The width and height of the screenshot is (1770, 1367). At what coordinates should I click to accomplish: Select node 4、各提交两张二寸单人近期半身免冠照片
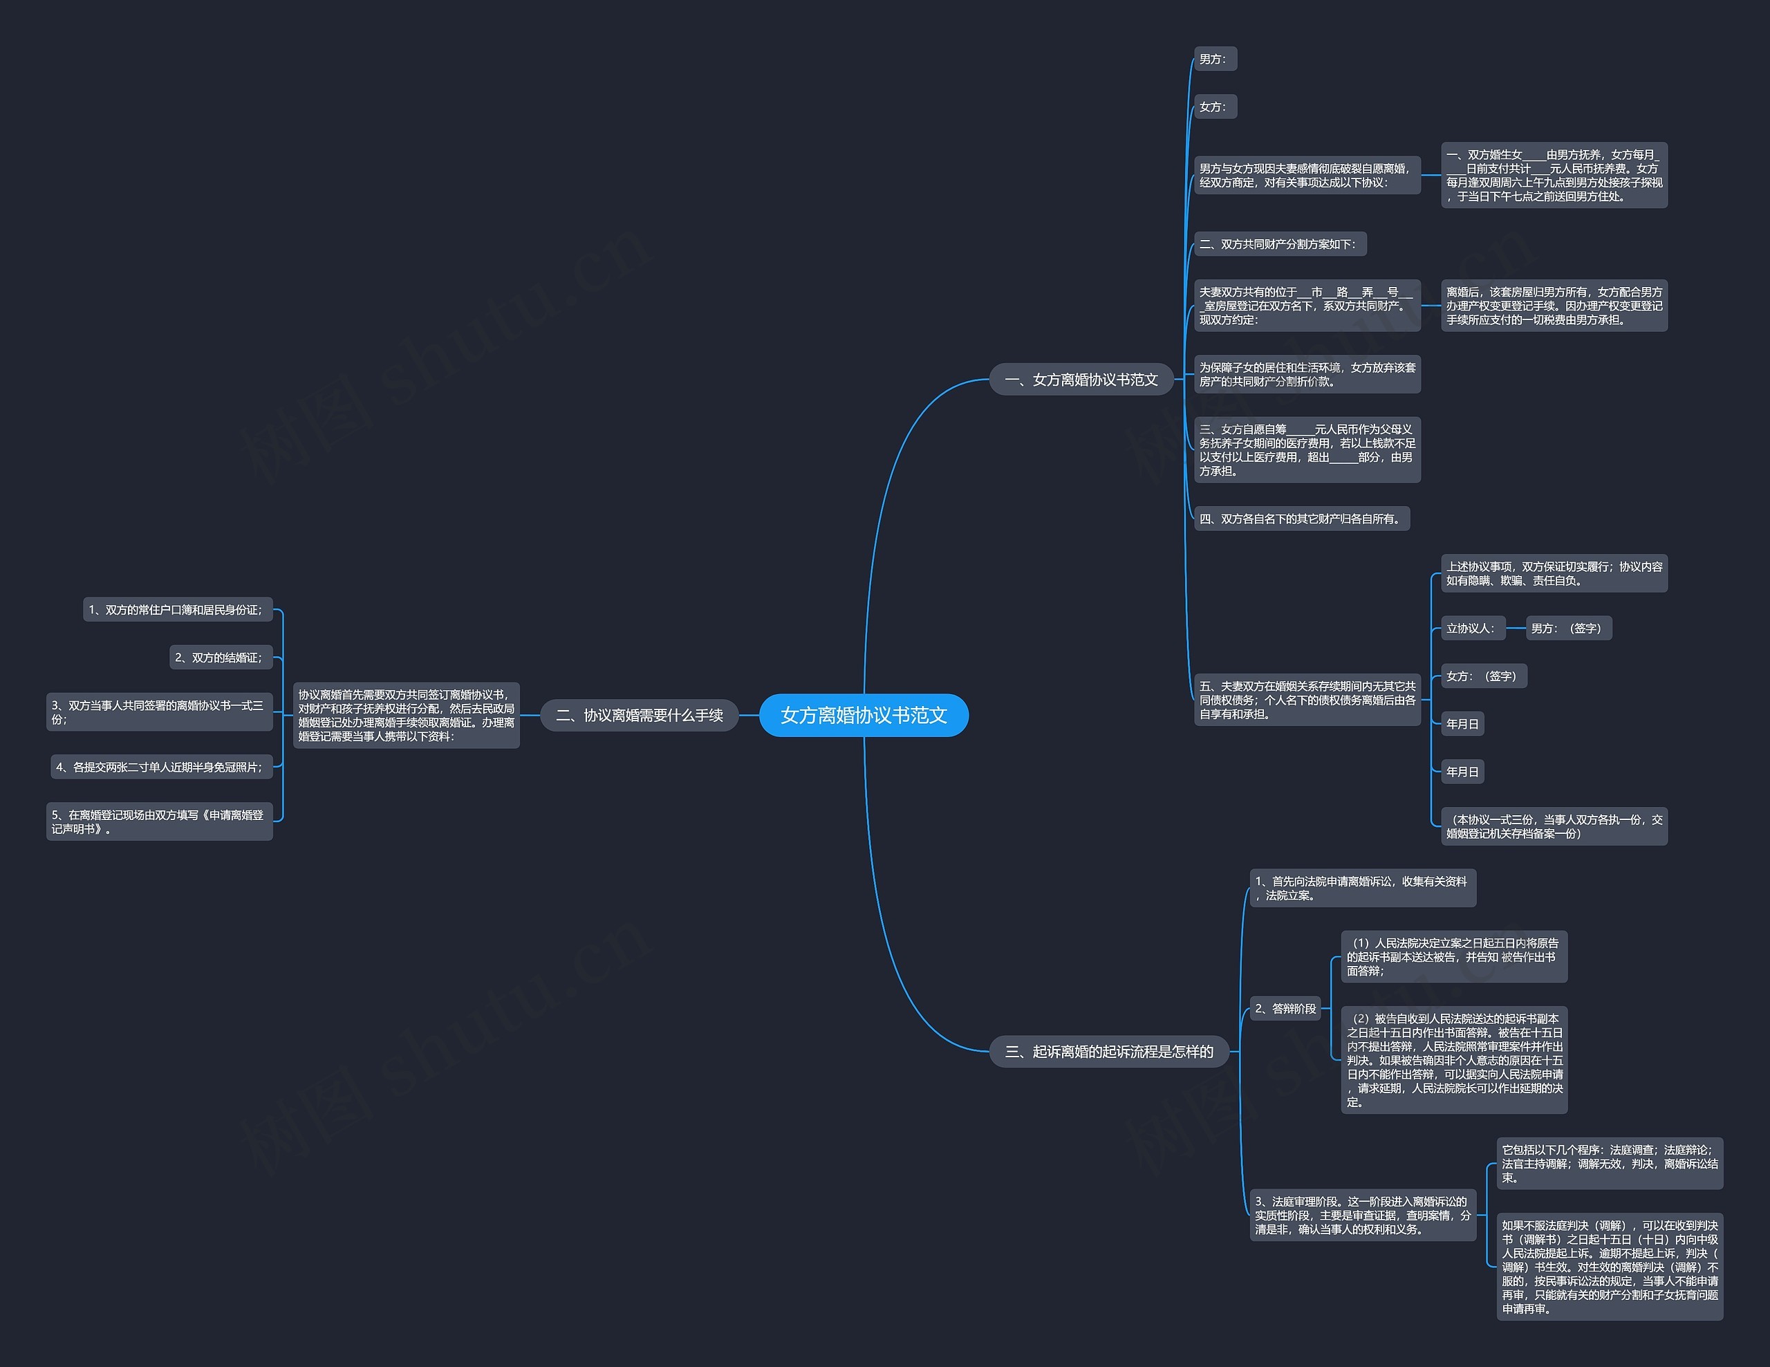pyautogui.click(x=161, y=767)
